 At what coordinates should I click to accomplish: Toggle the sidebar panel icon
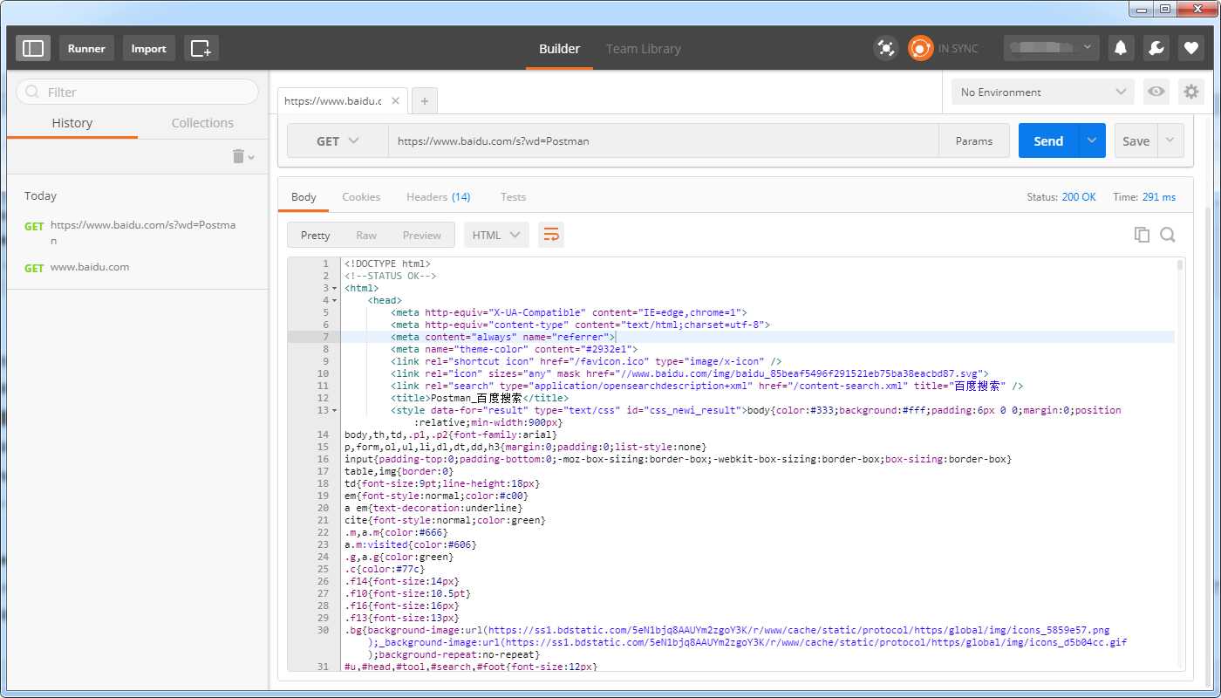33,48
